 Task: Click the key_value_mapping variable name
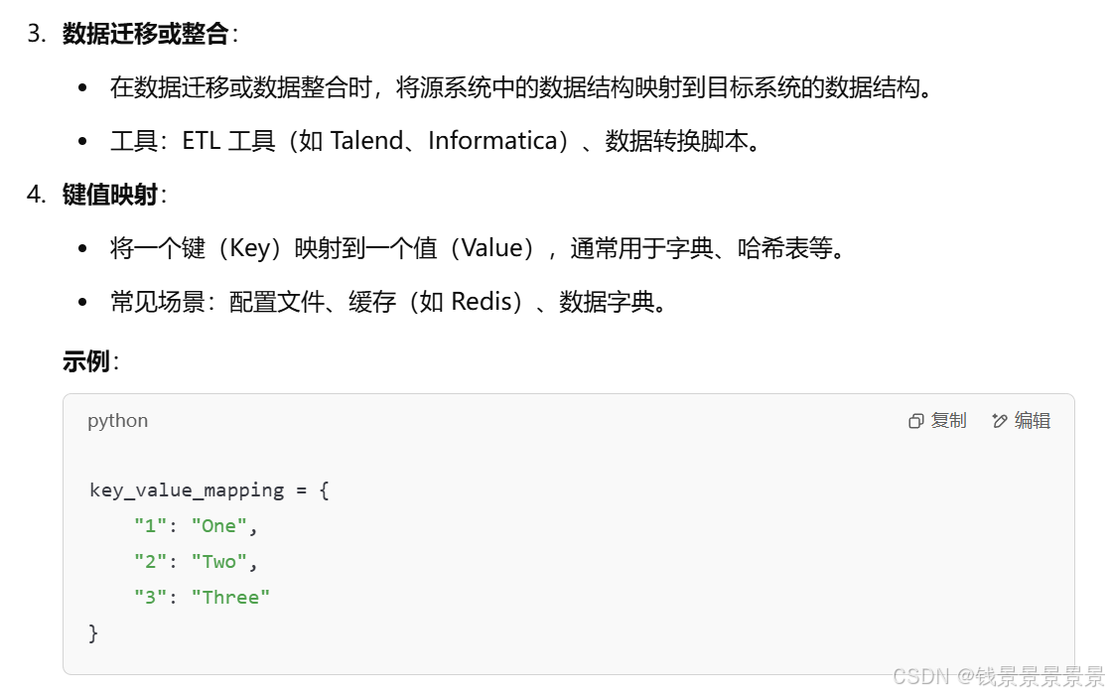pos(187,490)
